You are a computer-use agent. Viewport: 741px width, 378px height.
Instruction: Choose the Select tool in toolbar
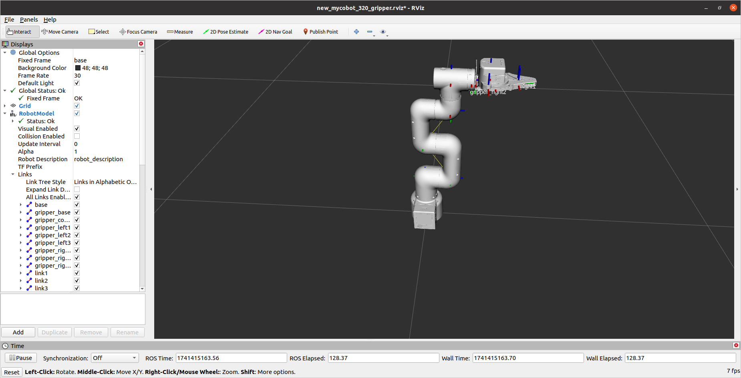[99, 32]
